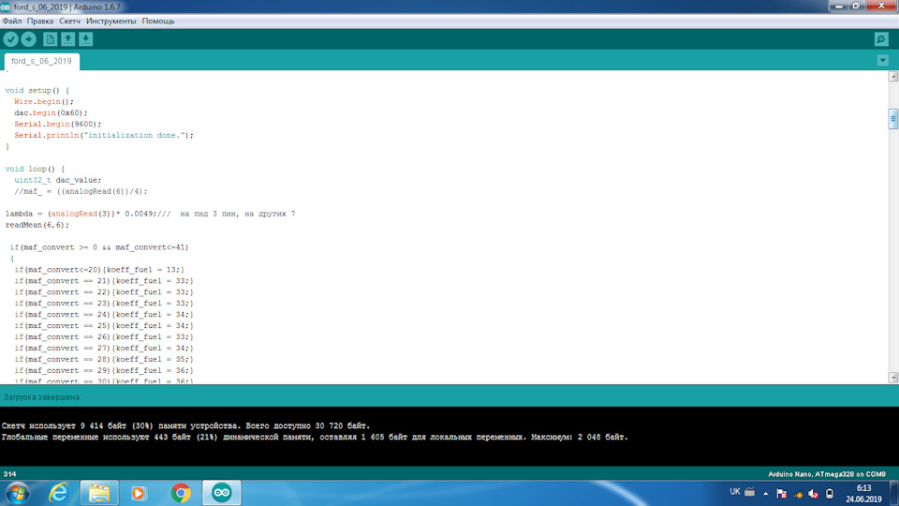Viewport: 899px width, 506px height.
Task: Click the Show desktop strip beside the clock
Action: [x=894, y=493]
